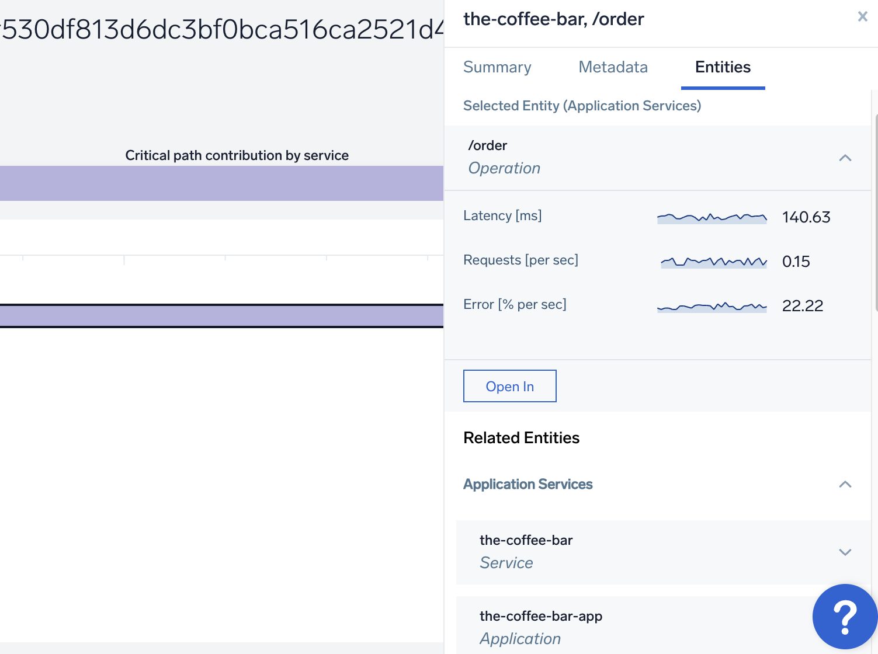
Task: Click the Latency sparkline chart
Action: [712, 217]
